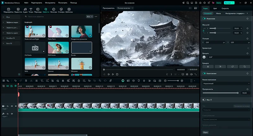
Task: Add keyframe diamond for Вращать
Action: click(x=247, y=53)
